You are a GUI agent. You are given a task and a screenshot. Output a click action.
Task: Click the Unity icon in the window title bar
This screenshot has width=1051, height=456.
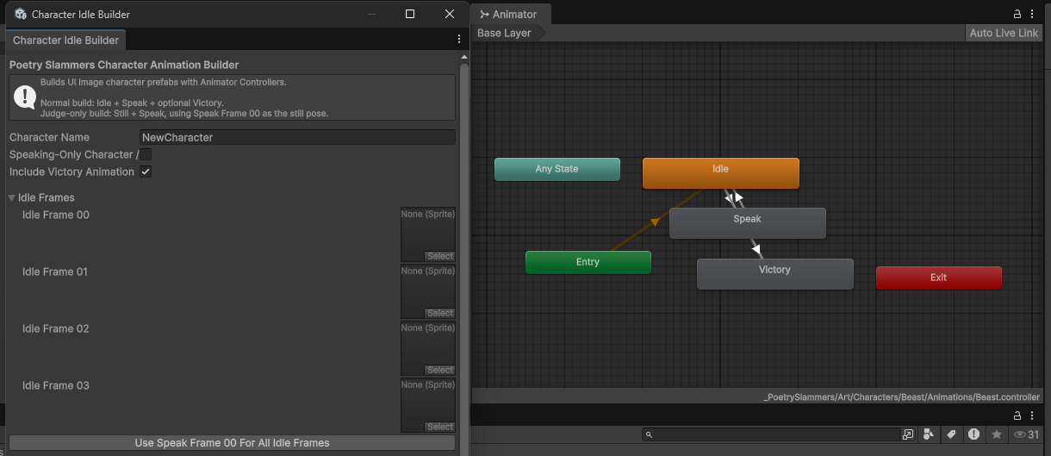[x=21, y=14]
